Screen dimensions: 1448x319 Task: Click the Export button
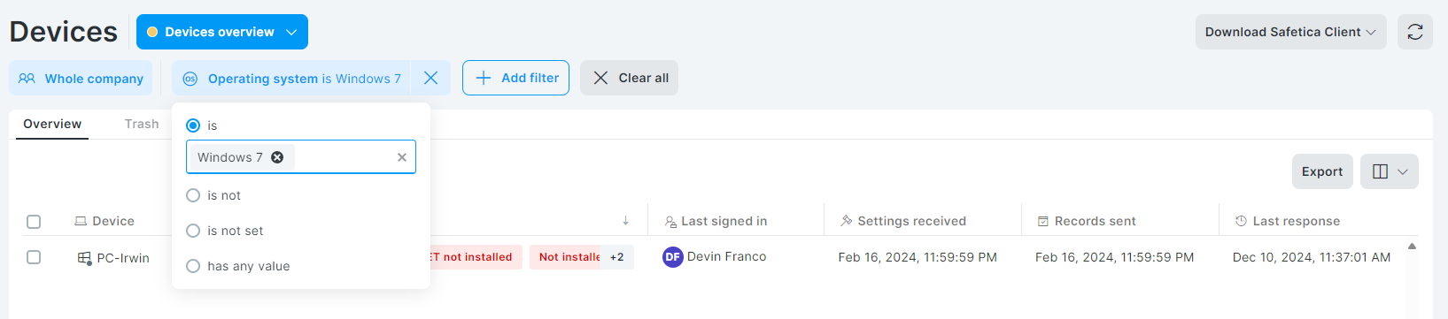tap(1322, 171)
